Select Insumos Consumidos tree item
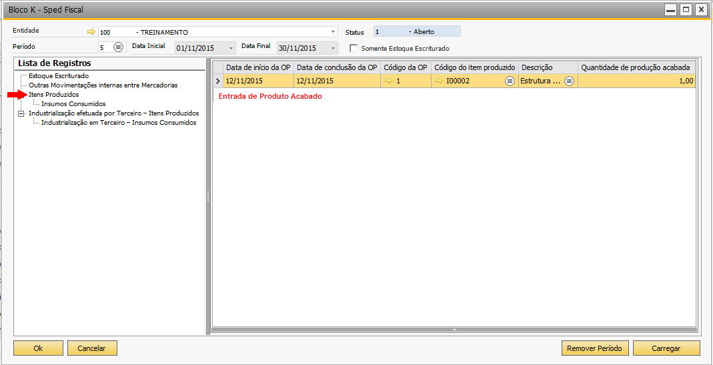This screenshot has width=713, height=365. pyautogui.click(x=73, y=104)
